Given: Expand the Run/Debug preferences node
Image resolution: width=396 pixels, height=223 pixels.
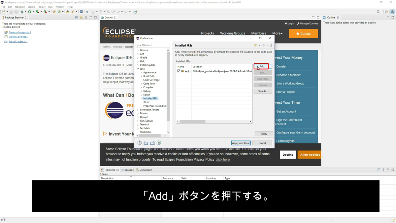Looking at the screenshot, I should 138,121.
